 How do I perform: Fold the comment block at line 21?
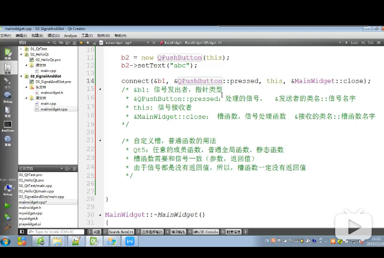(x=100, y=141)
